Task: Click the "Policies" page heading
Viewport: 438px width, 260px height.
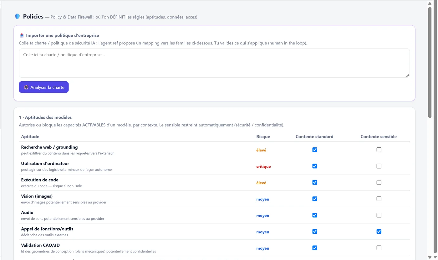Action: coord(33,17)
